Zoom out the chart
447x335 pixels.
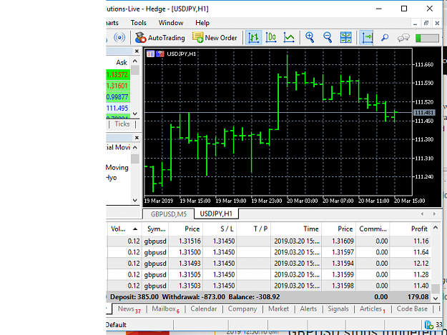click(x=328, y=38)
